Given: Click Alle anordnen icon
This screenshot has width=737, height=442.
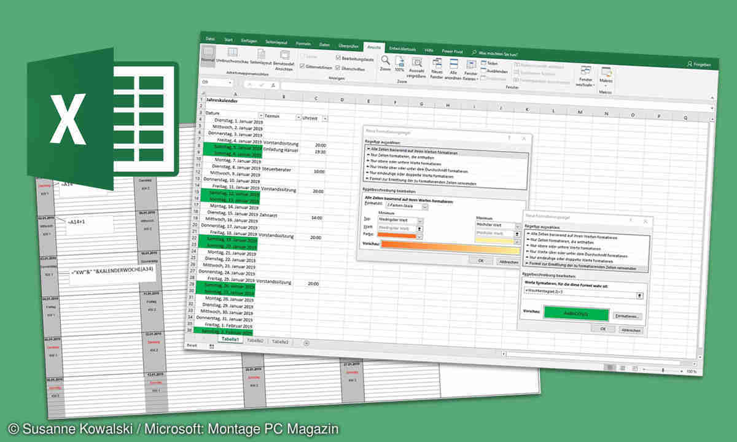Looking at the screenshot, I should pyautogui.click(x=453, y=64).
